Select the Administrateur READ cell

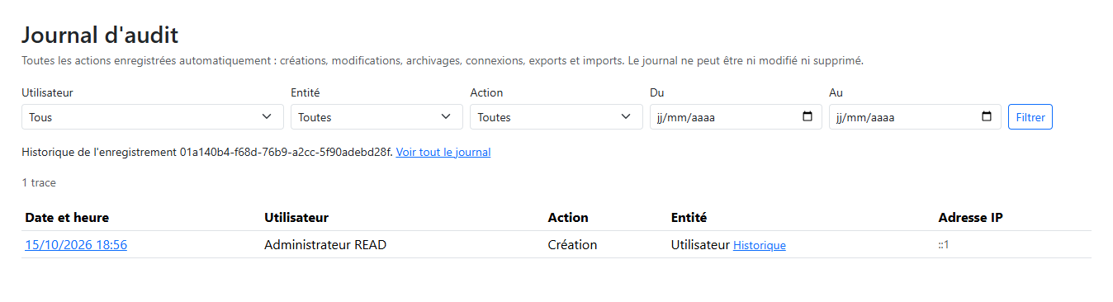325,244
